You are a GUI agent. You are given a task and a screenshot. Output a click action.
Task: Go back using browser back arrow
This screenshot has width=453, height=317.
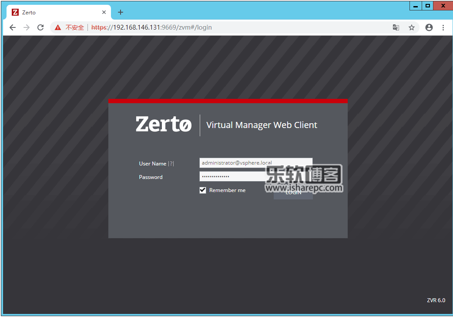pos(13,27)
